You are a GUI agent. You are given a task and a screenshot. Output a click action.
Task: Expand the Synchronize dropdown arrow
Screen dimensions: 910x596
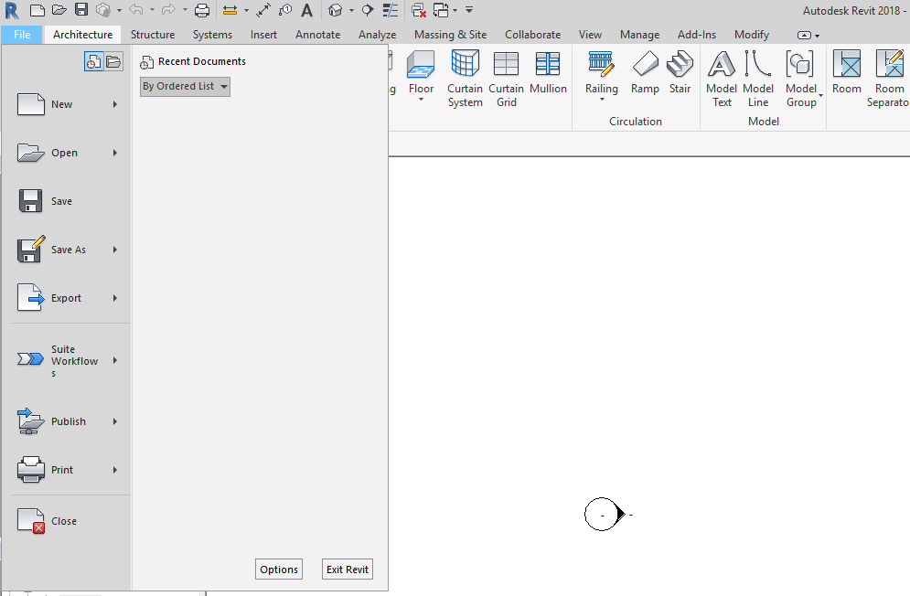tap(119, 10)
